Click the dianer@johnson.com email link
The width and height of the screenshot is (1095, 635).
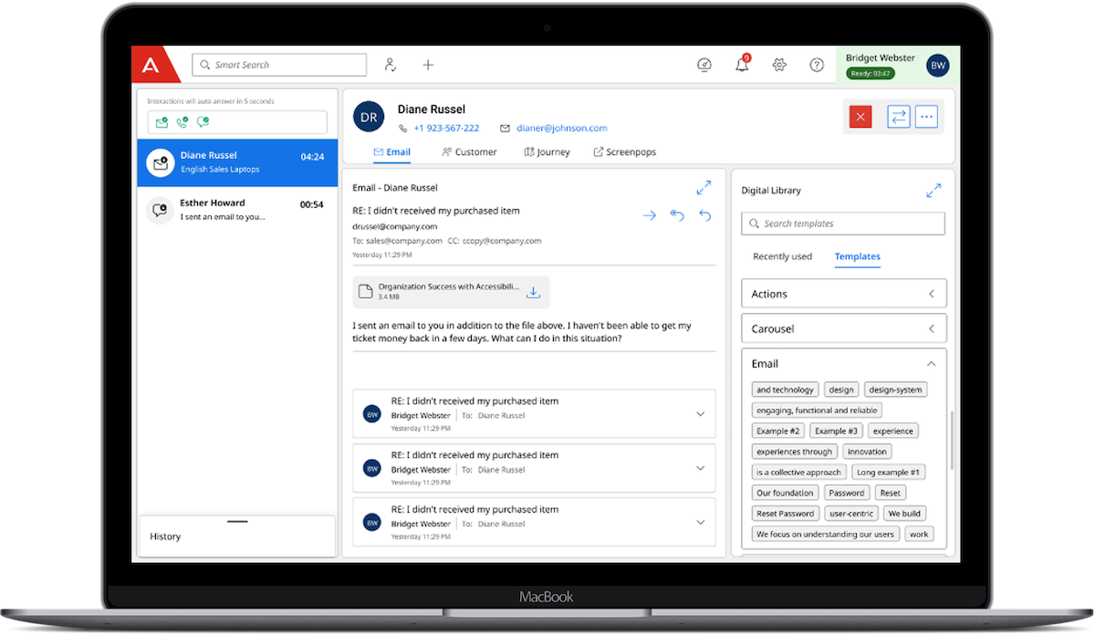(x=561, y=129)
